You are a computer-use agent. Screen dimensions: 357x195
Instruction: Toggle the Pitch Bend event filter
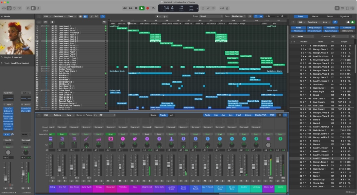point(331,27)
